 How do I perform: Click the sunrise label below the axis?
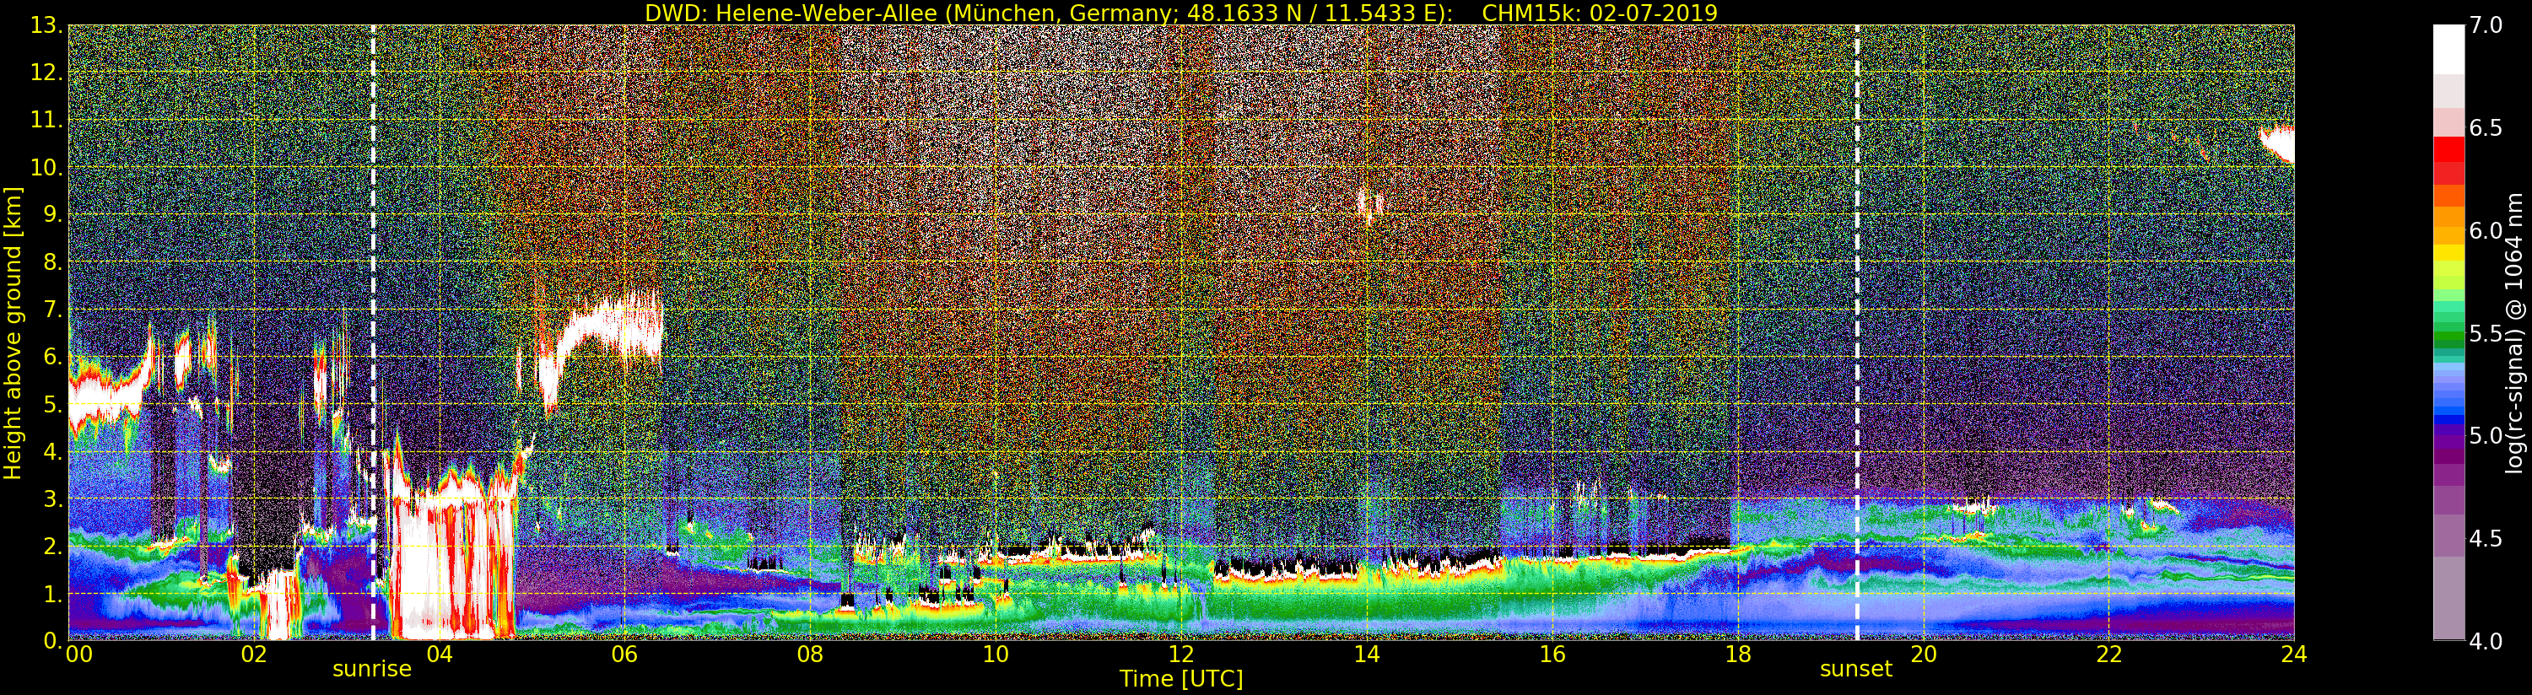tap(371, 669)
